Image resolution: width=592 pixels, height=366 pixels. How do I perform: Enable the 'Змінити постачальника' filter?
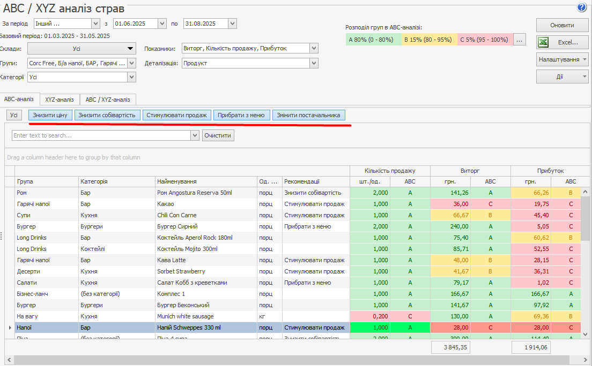click(x=308, y=115)
